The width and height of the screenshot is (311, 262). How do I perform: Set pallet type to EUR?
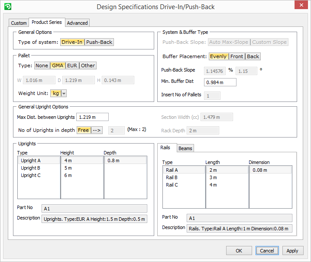pyautogui.click(x=72, y=65)
